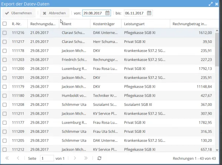Maximize the Export der Datev-Daten dialog

coord(211,4)
